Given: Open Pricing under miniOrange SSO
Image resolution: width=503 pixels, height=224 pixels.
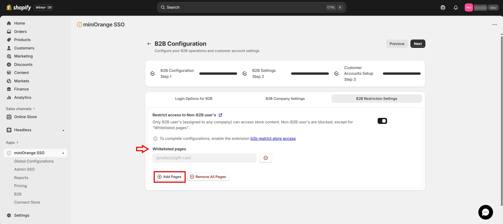Looking at the screenshot, I should point(20,186).
